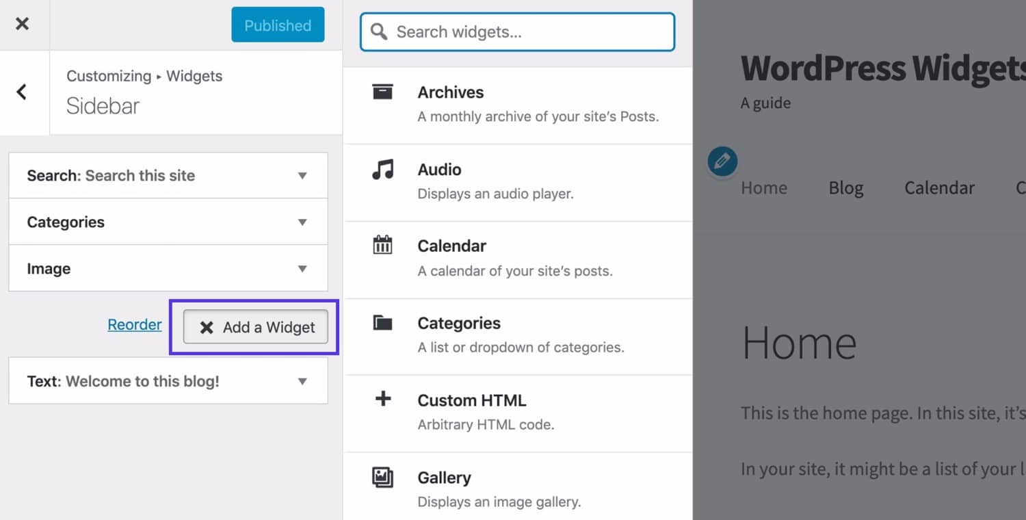Click the magnifying glass in the widget search
1026x520 pixels.
378,31
